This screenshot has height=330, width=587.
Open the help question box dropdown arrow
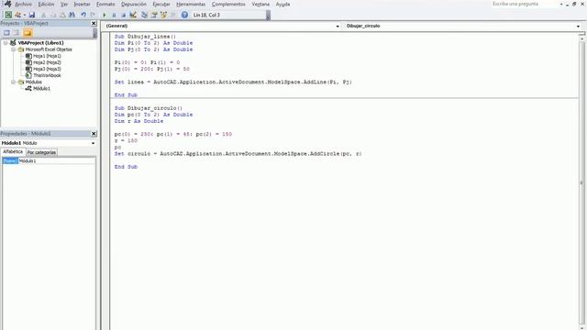(x=561, y=4)
